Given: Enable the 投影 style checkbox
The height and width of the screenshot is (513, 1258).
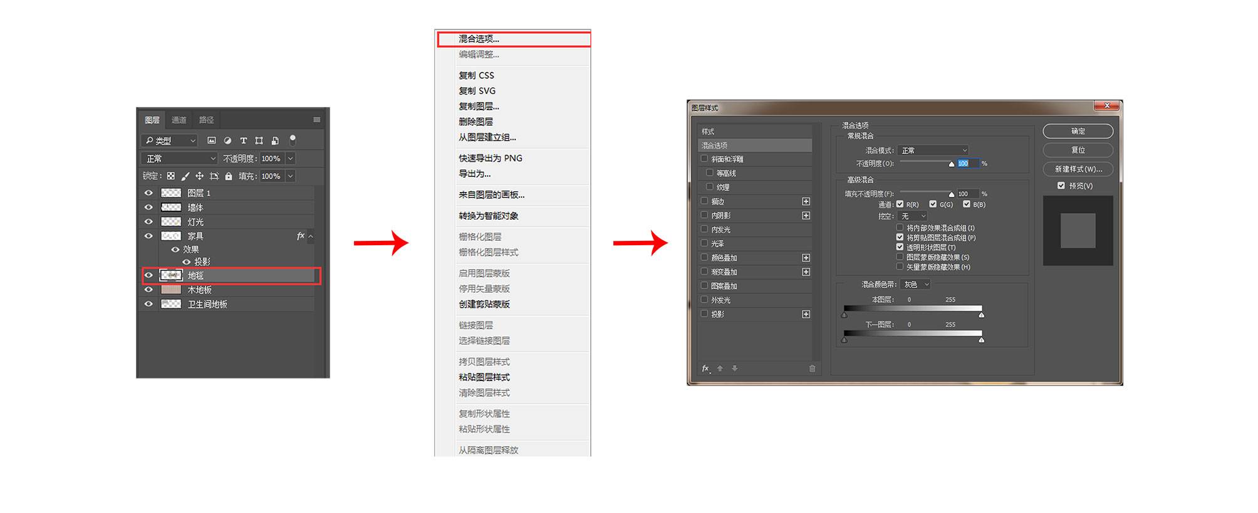Looking at the screenshot, I should [x=704, y=313].
